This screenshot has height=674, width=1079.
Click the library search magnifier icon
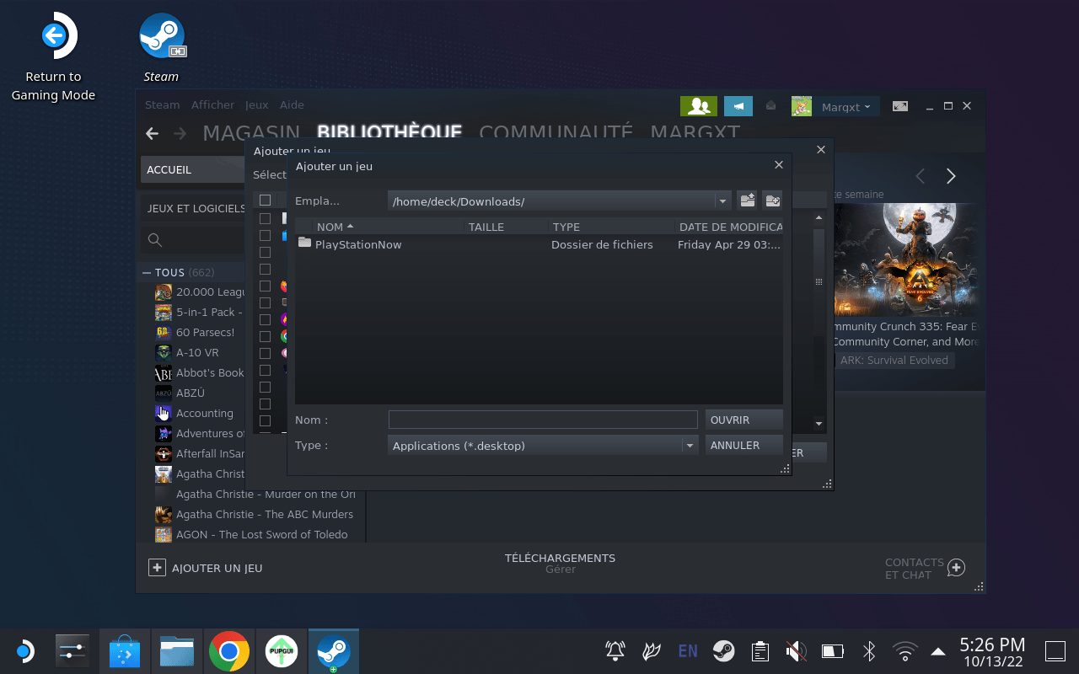[155, 240]
